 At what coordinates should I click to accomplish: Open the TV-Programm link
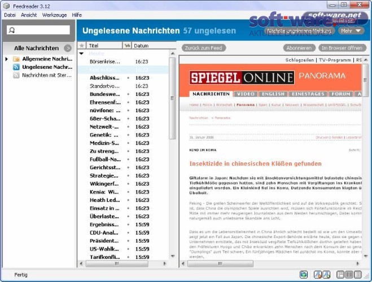coord(335,60)
